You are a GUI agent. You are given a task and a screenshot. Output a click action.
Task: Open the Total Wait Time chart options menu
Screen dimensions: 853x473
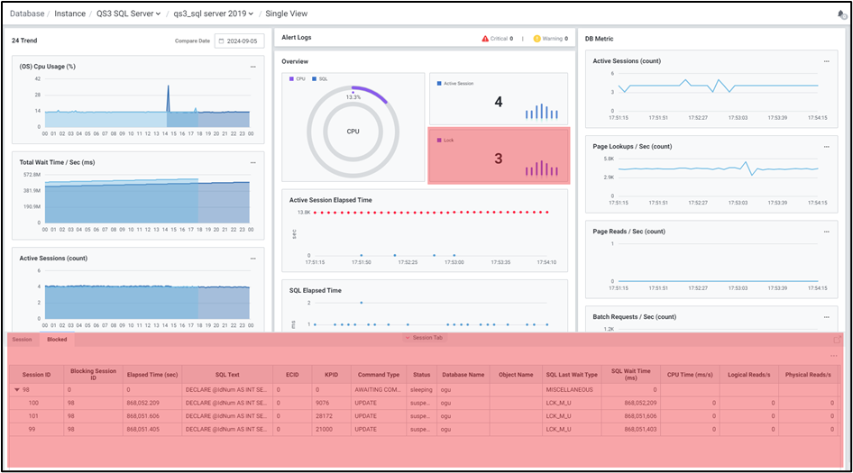coord(253,162)
